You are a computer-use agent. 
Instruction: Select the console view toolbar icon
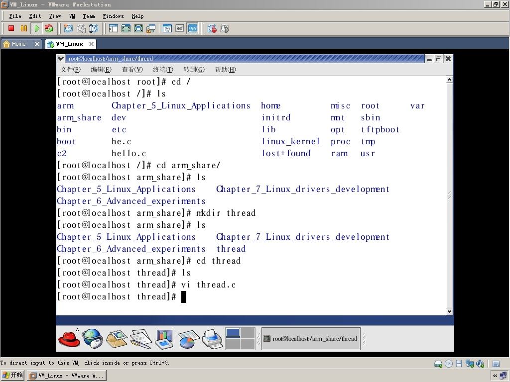pos(193,28)
